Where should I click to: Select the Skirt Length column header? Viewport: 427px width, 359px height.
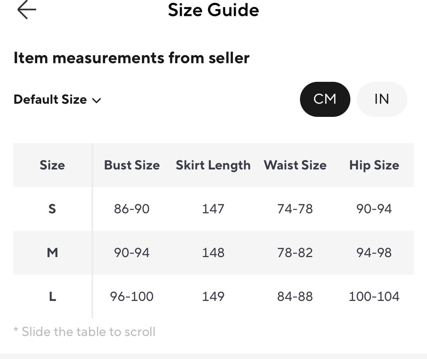pos(213,165)
